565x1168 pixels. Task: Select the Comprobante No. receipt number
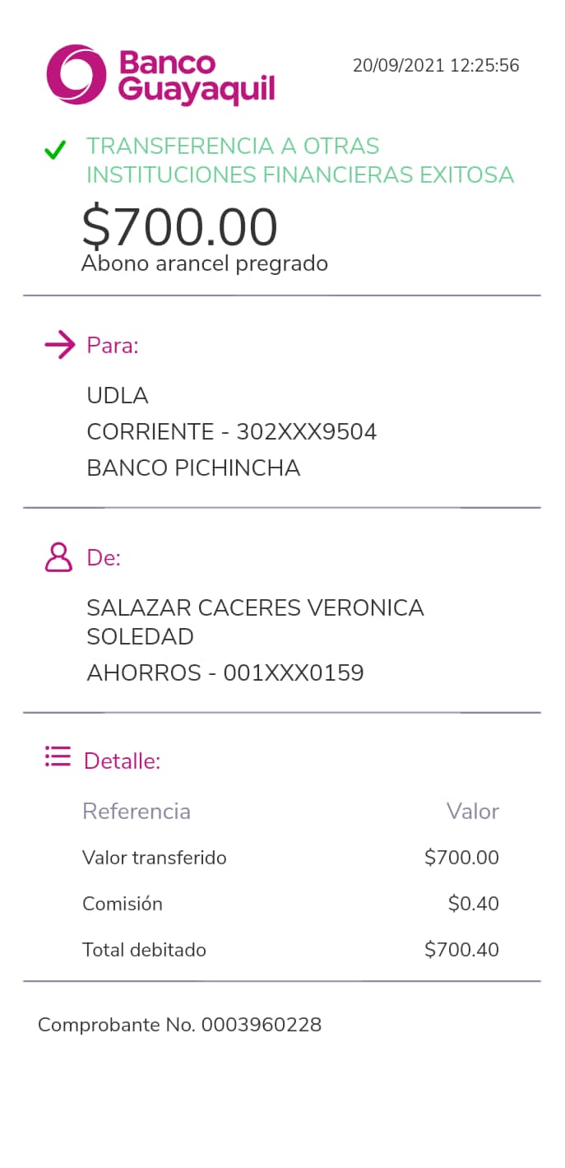click(x=179, y=1025)
